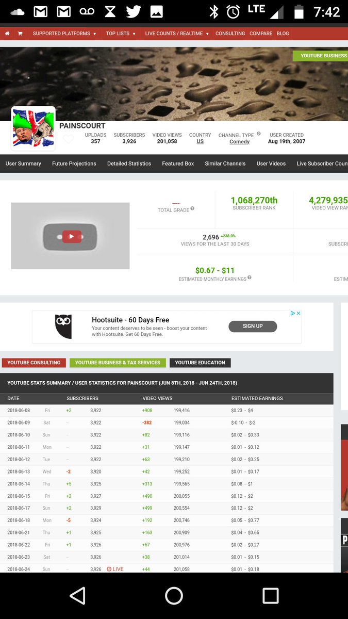Tap the YouTube Education button

pyautogui.click(x=200, y=363)
